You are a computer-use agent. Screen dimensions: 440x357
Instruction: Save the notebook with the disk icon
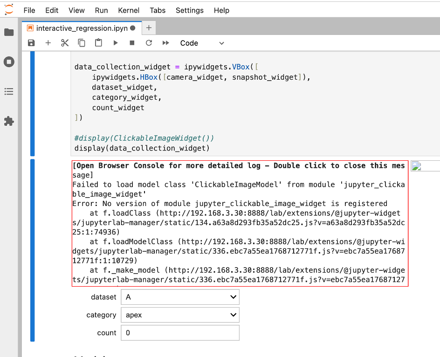pyautogui.click(x=31, y=43)
